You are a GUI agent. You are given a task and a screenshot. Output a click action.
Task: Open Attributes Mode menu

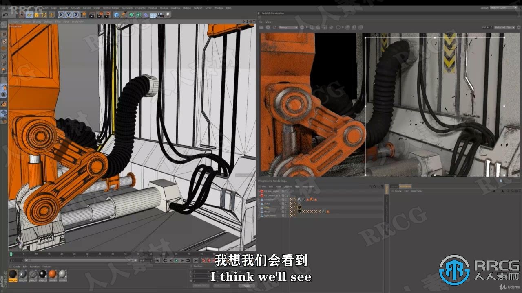[x=398, y=191]
